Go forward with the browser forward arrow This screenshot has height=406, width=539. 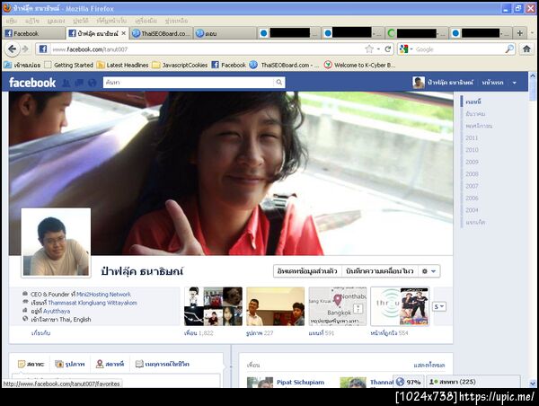(25, 49)
